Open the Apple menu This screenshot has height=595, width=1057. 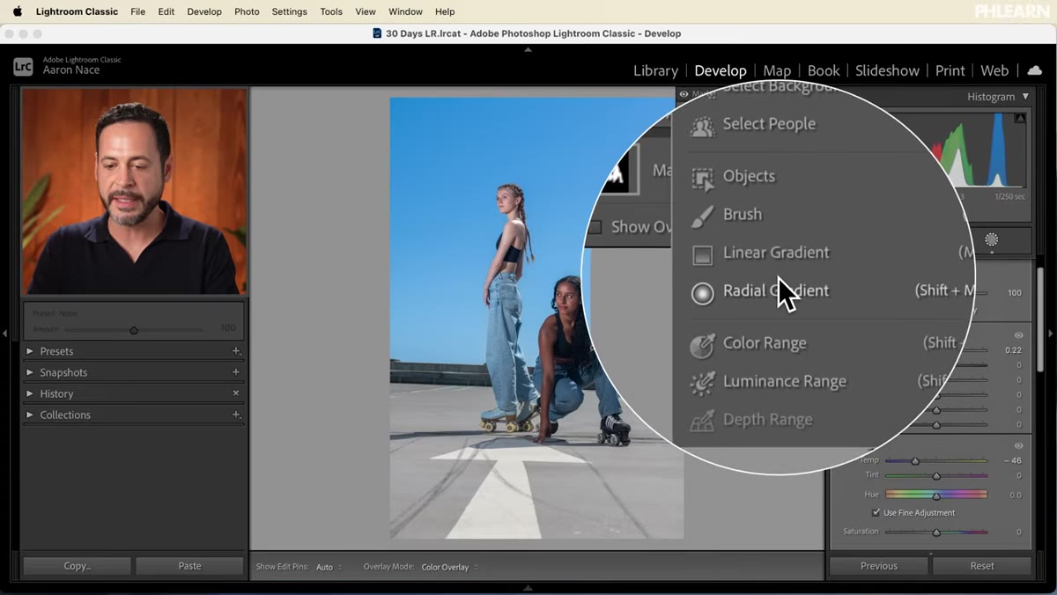(x=17, y=11)
